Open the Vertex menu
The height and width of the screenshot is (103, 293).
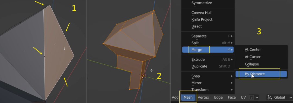point(203,97)
